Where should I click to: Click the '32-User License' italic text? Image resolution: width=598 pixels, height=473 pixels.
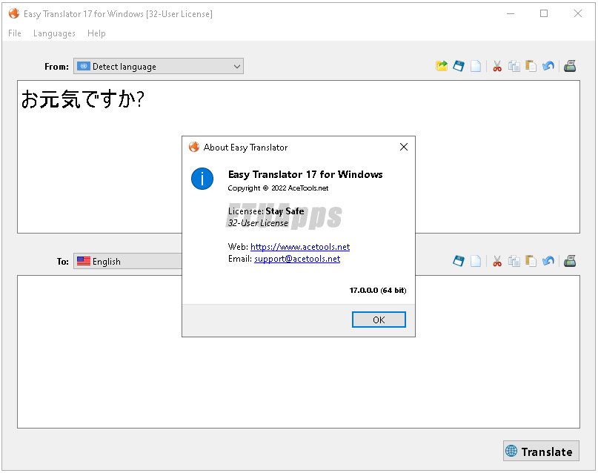258,223
